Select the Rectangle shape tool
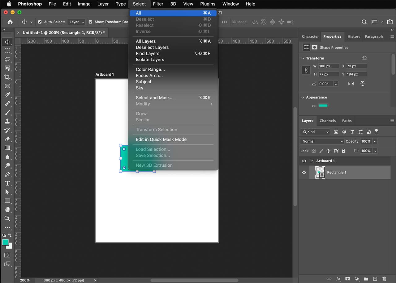 (7, 201)
